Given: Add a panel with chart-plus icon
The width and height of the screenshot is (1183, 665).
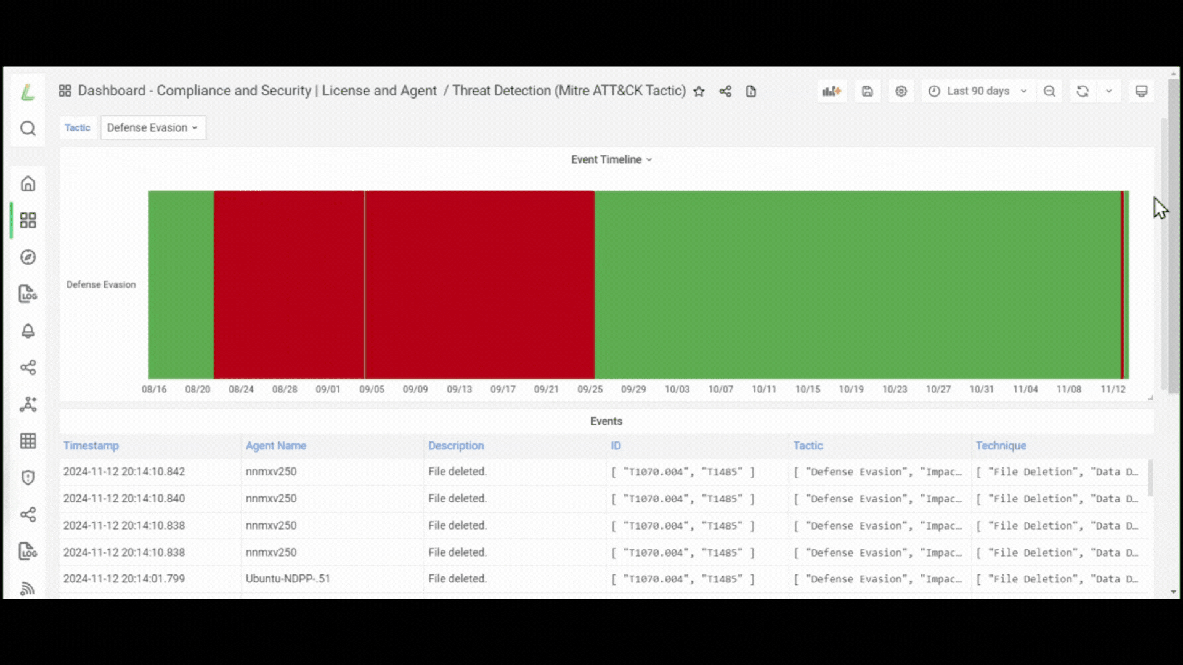Looking at the screenshot, I should (x=832, y=91).
